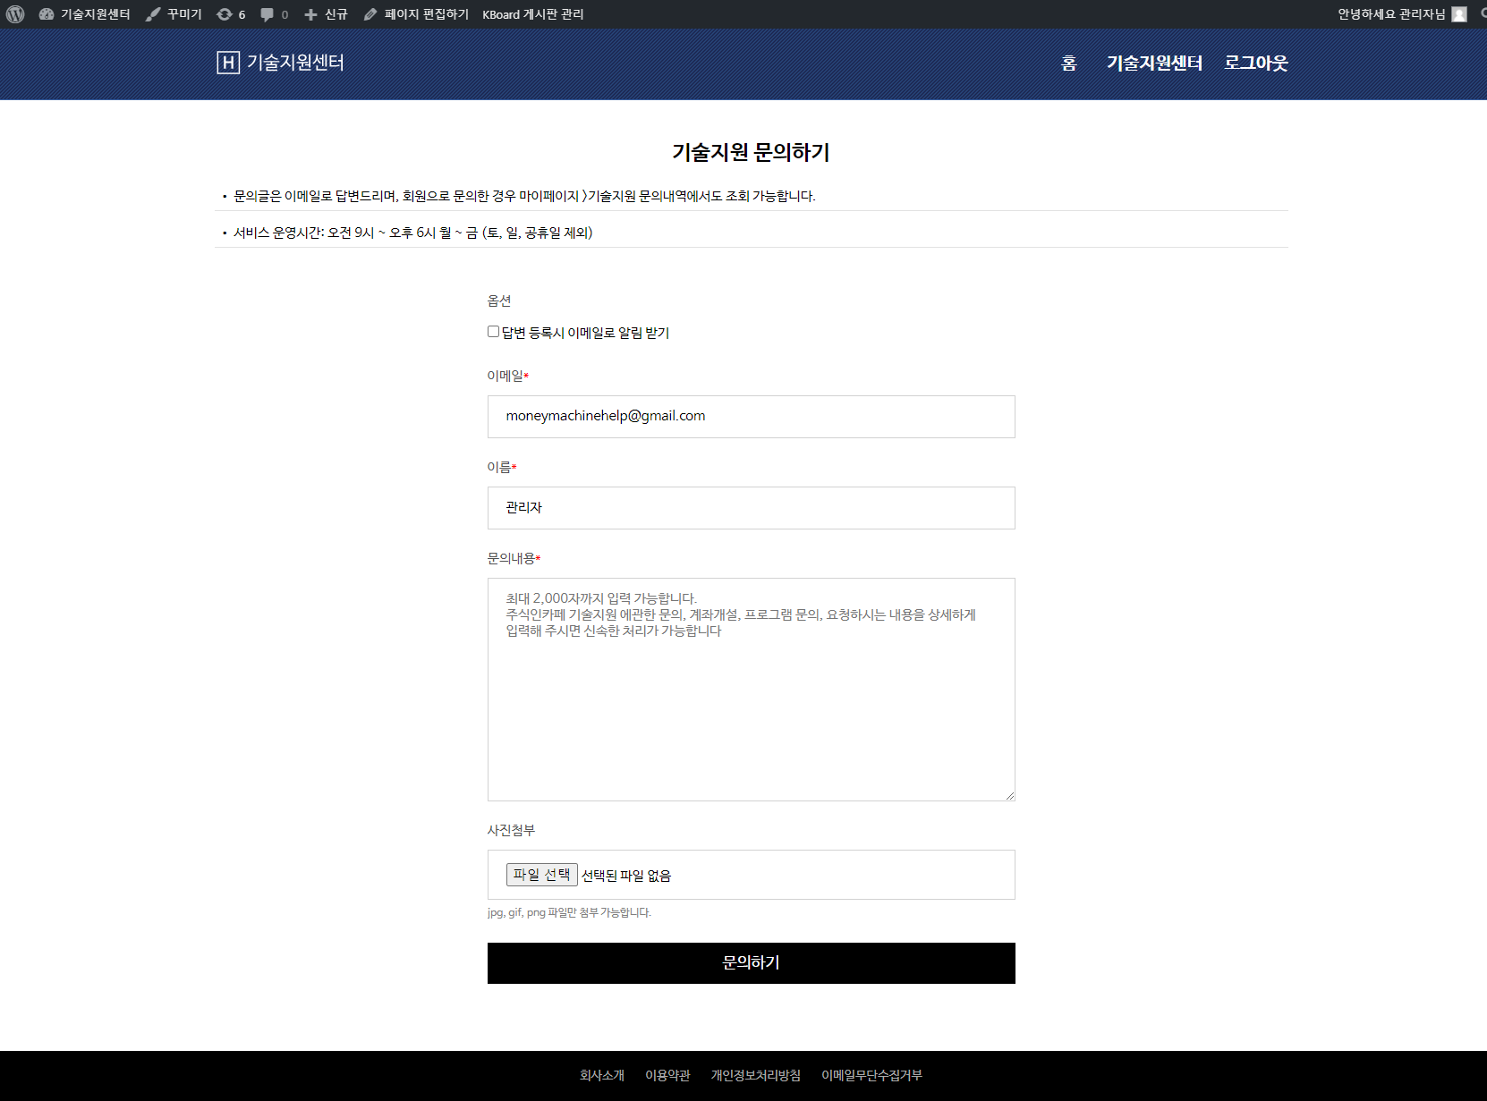1487x1101 pixels.
Task: Open 기술지원센터 navigation menu item
Action: coord(1154,63)
